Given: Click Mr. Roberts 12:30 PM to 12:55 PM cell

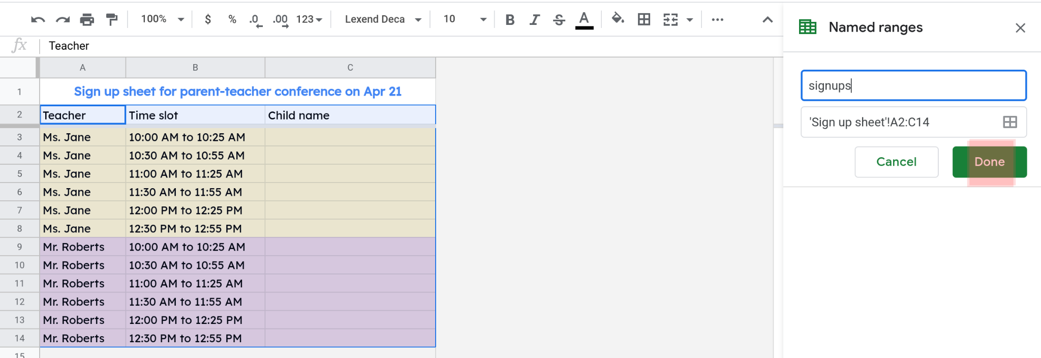Looking at the screenshot, I should [x=195, y=339].
